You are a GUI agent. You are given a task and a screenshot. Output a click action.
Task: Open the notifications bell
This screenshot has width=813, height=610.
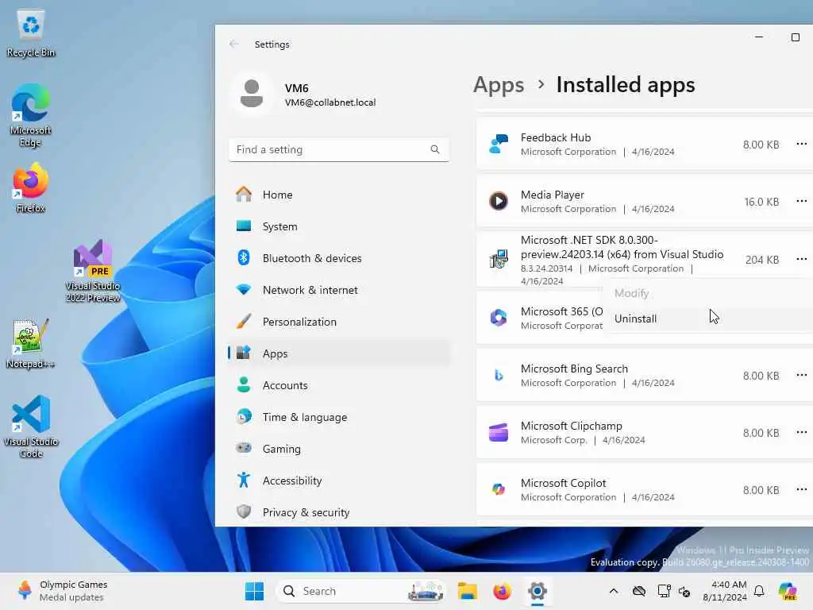[x=759, y=591]
